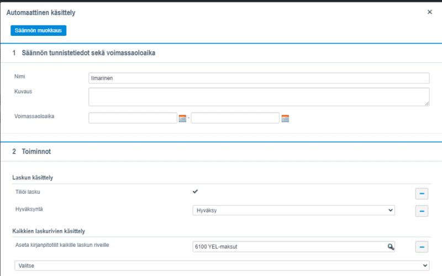Viewport: 442px width, 276px height.
Task: Click the 6100 YEL-maksut account field
Action: (287, 247)
